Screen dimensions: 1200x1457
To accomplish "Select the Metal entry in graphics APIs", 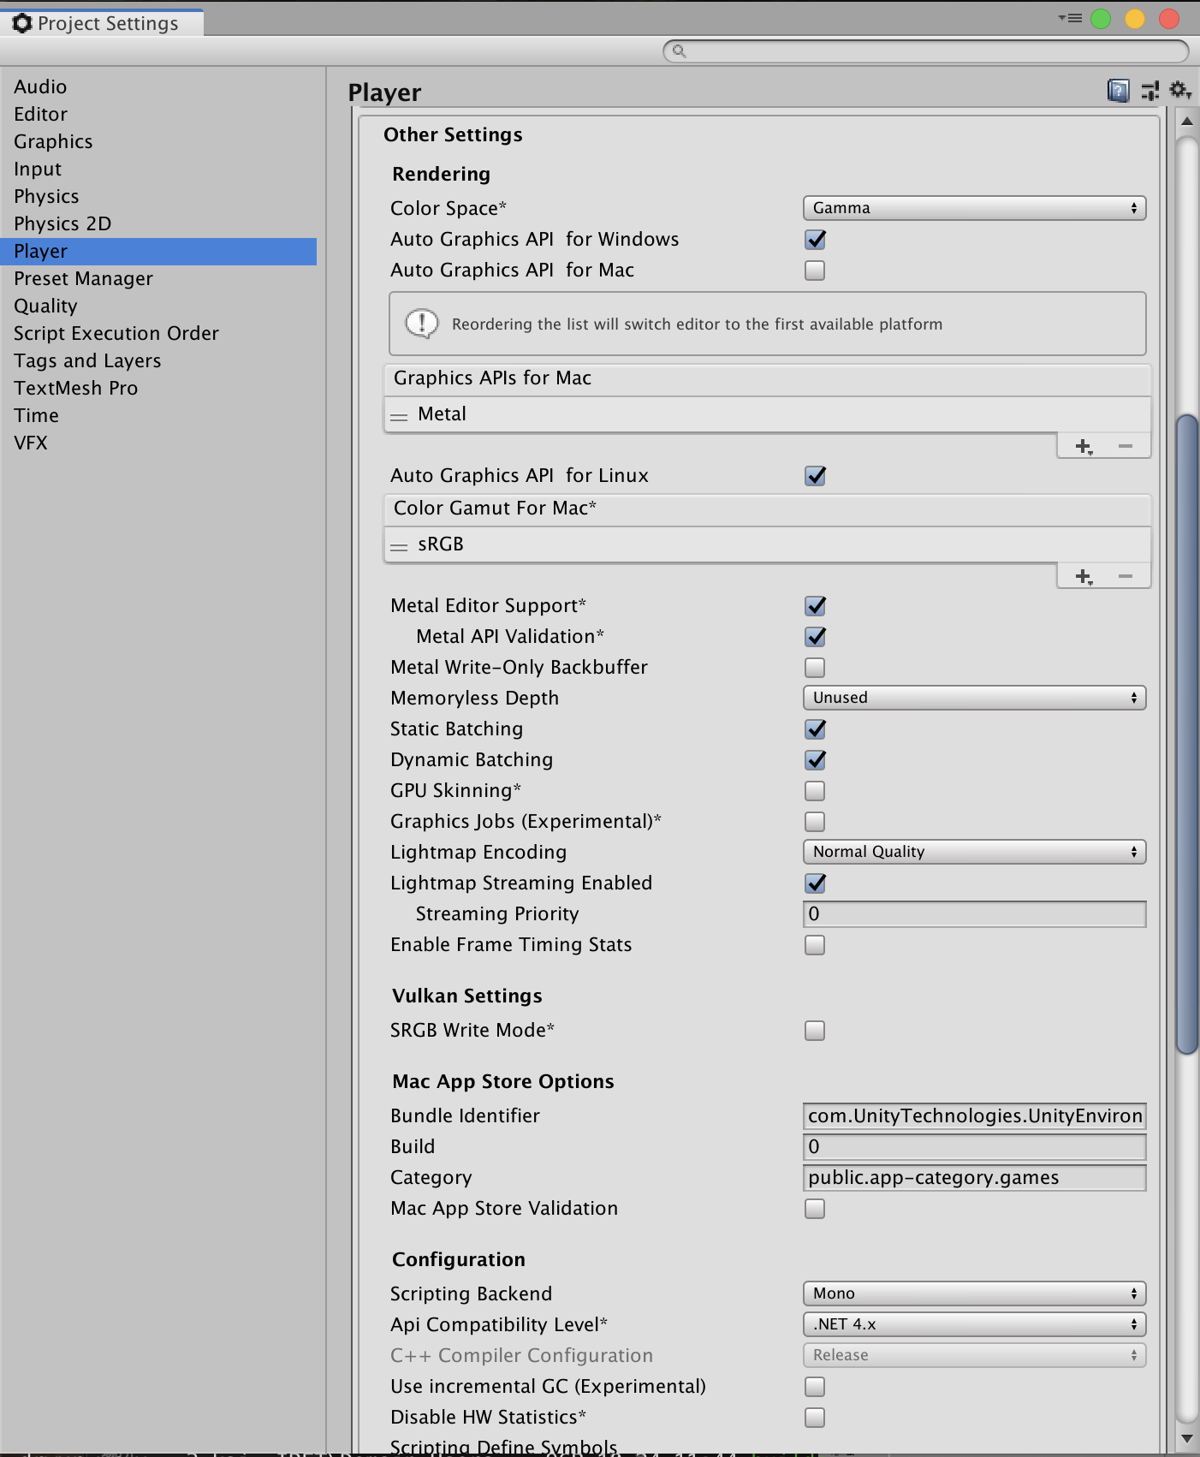I will [x=767, y=414].
